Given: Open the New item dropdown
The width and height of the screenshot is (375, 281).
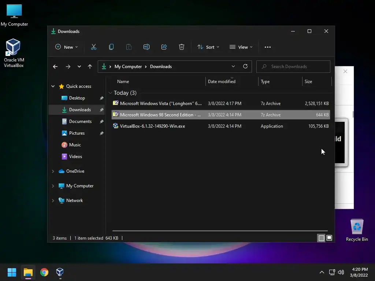Looking at the screenshot, I should (67, 47).
